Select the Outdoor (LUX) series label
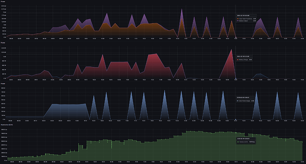Viewport: 306px width, 164px height. pyautogui.click(x=243, y=142)
